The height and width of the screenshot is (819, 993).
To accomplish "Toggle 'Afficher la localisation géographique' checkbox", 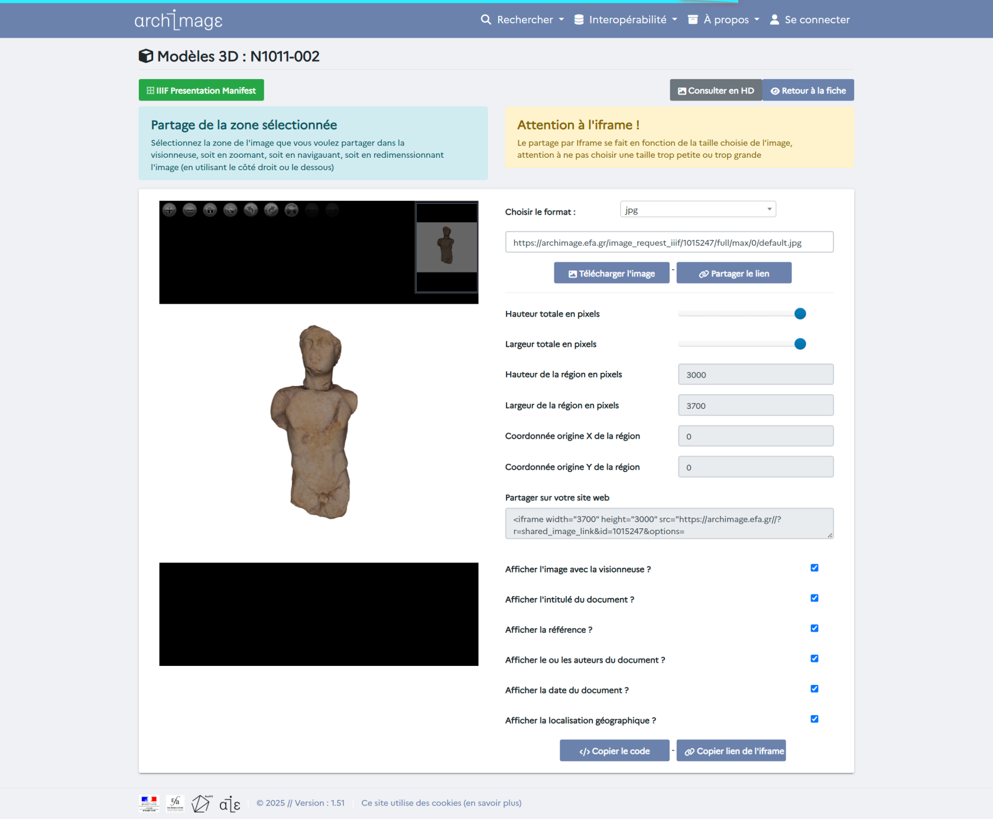I will (814, 719).
